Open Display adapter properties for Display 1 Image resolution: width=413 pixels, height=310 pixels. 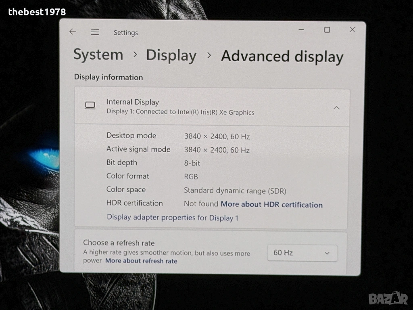172,218
